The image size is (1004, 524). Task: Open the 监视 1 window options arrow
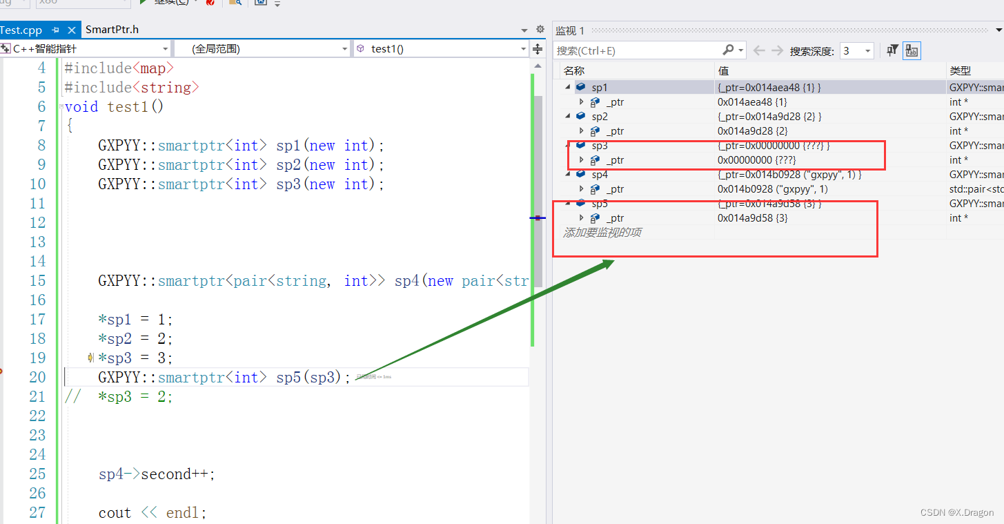(998, 30)
